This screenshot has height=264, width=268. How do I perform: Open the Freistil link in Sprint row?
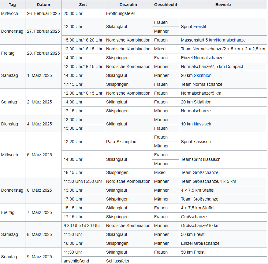202,27
